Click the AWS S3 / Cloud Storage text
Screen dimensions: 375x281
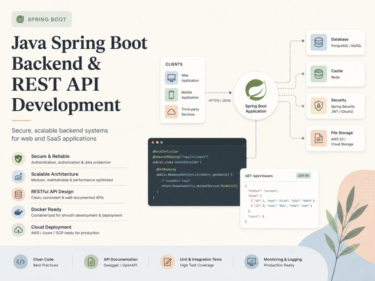(342, 142)
